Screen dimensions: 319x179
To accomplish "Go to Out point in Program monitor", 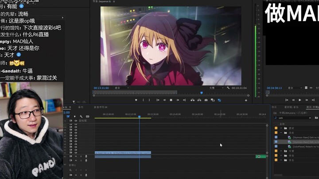I will point(184,100).
